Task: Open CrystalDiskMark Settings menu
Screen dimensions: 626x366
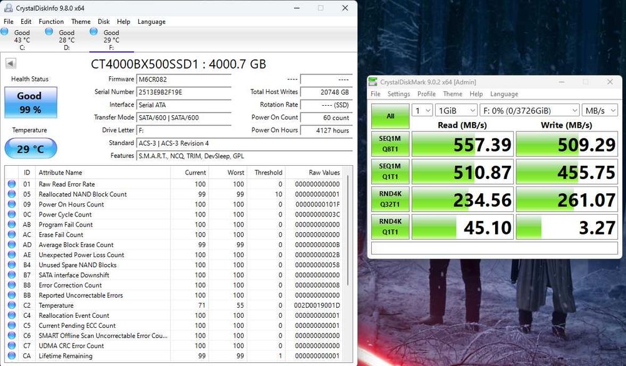Action: 398,94
